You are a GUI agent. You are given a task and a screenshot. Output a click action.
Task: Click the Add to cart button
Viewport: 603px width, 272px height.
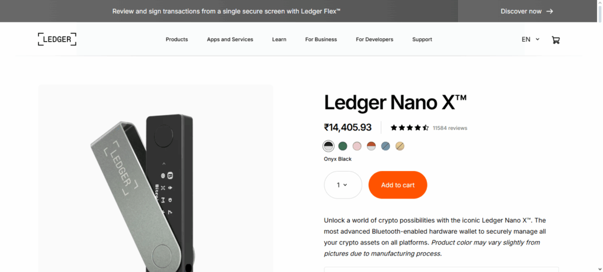(x=397, y=185)
